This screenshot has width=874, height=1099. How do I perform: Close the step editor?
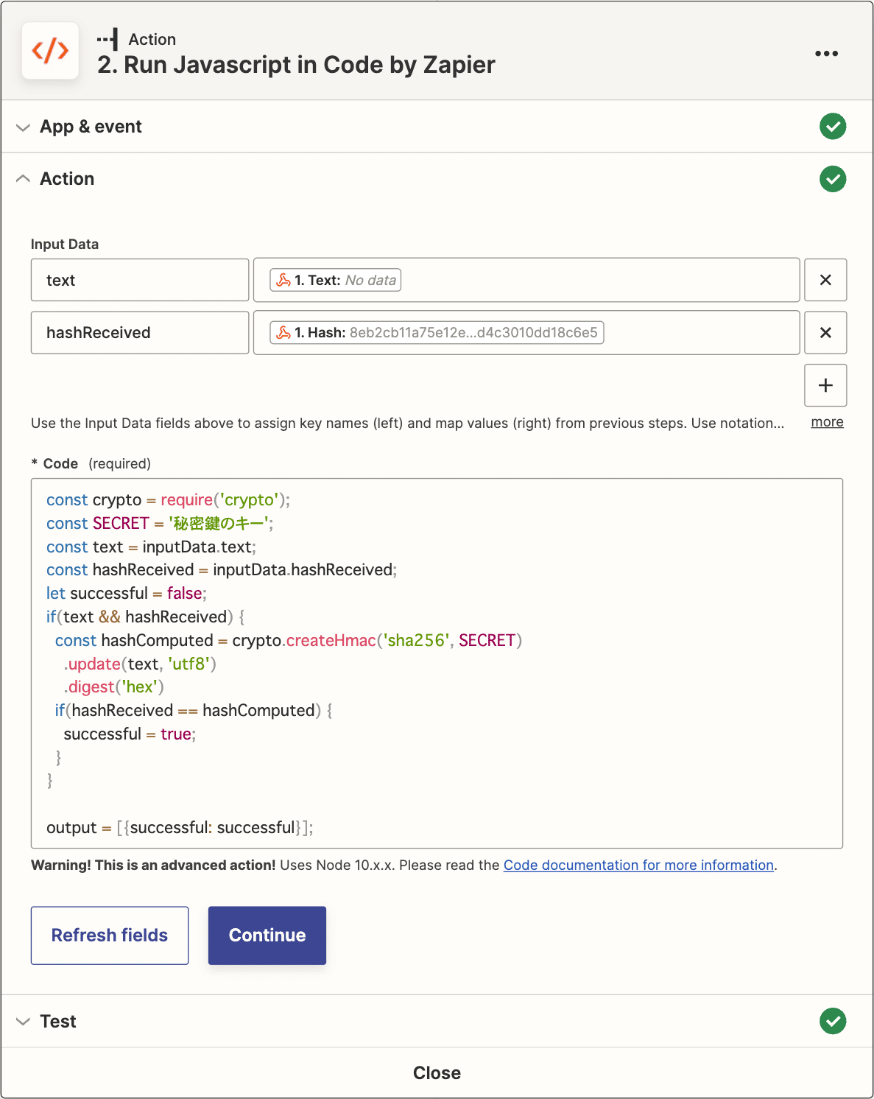[x=437, y=1072]
